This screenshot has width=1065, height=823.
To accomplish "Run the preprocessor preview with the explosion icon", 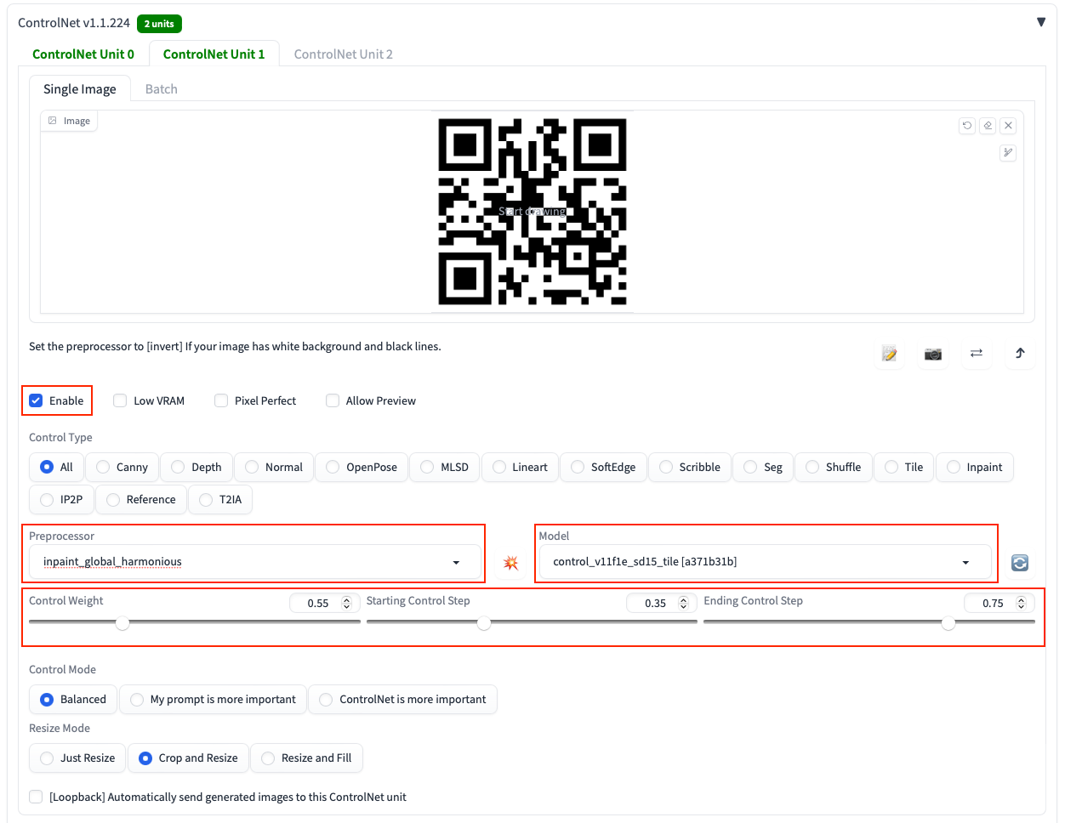I will (510, 562).
